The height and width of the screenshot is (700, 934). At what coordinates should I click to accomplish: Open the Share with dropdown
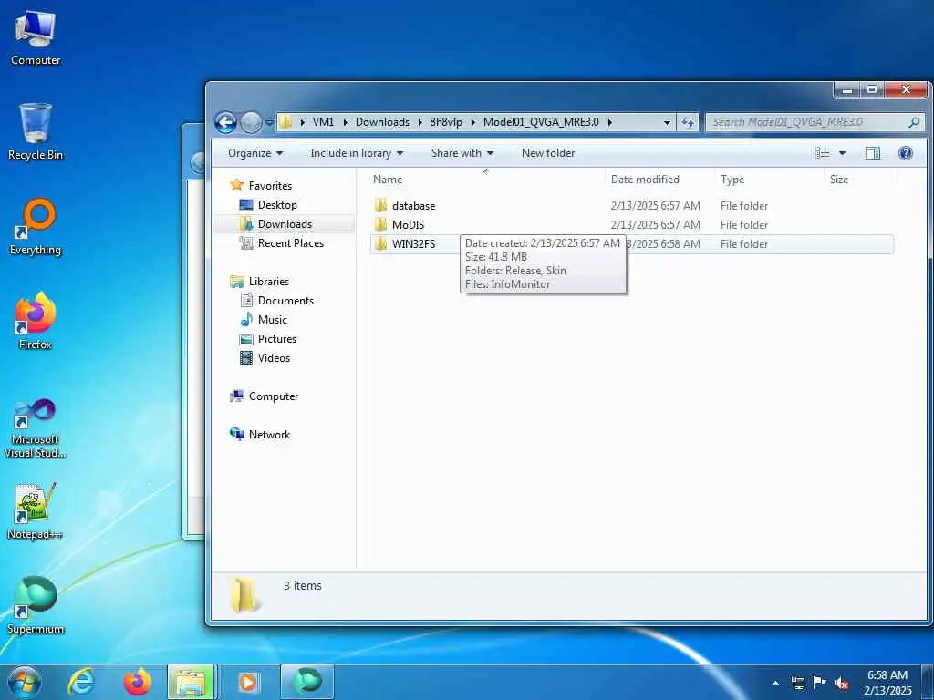462,153
